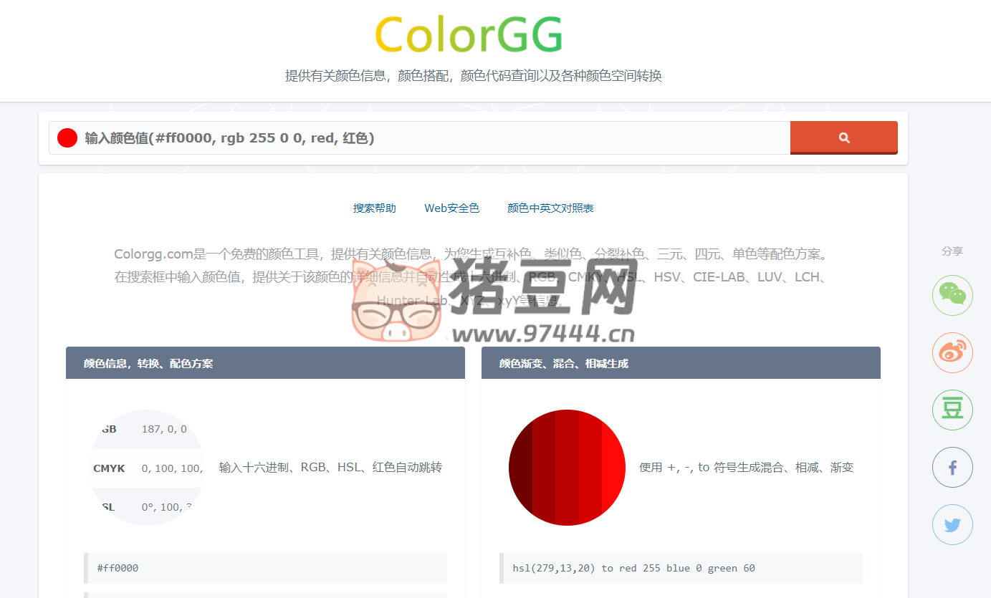Click the red dot inside the search bar
Image resolution: width=991 pixels, height=598 pixels.
point(67,137)
